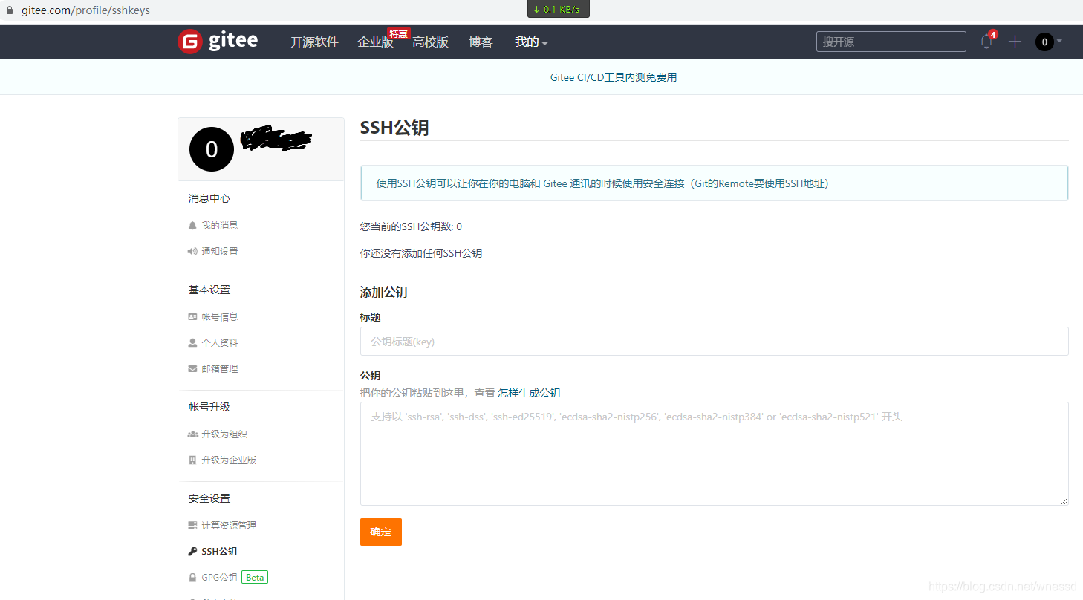Click the 升级为组织 icon
This screenshot has height=600, width=1083.
coord(192,434)
